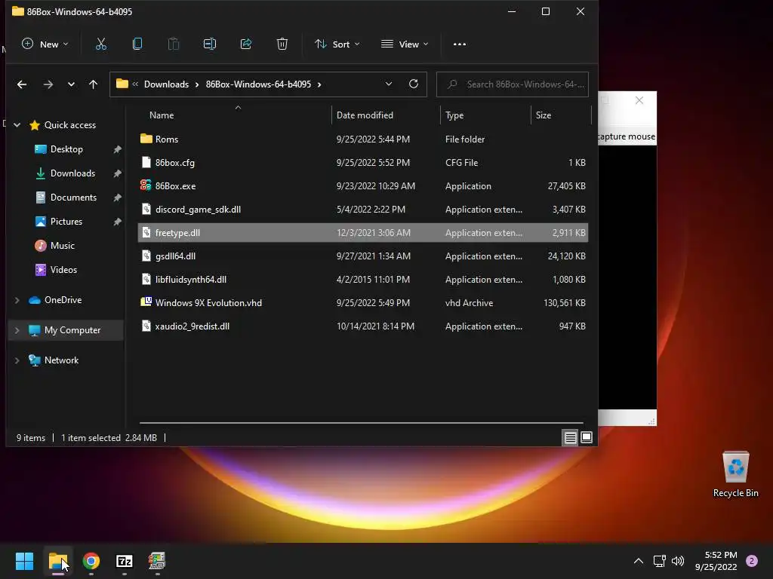Click the horizontal scrollbar in file list
Image resolution: width=773 pixels, height=579 pixels.
362,422
